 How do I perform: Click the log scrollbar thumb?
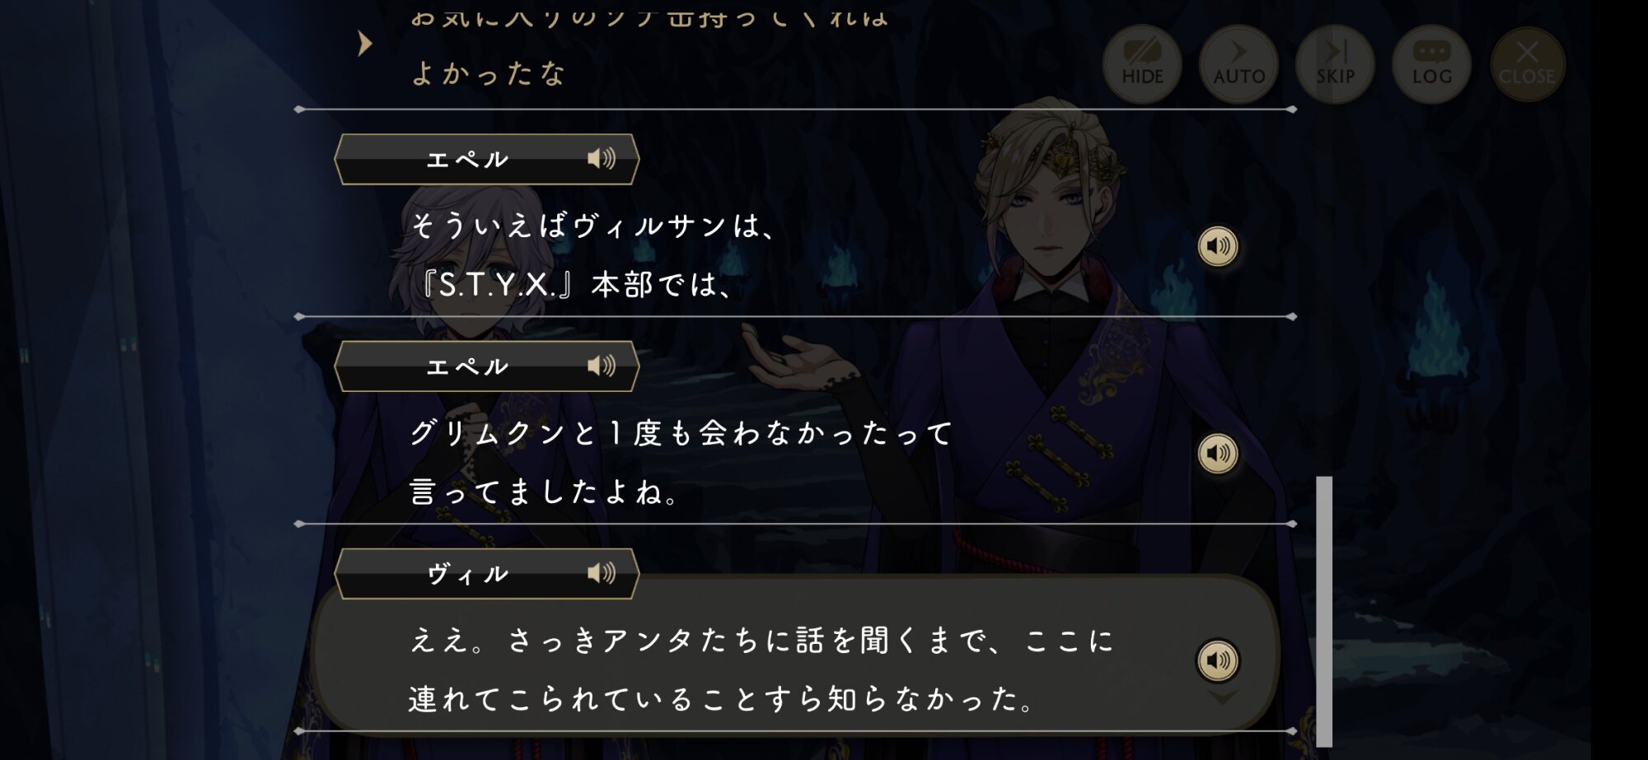point(1324,611)
